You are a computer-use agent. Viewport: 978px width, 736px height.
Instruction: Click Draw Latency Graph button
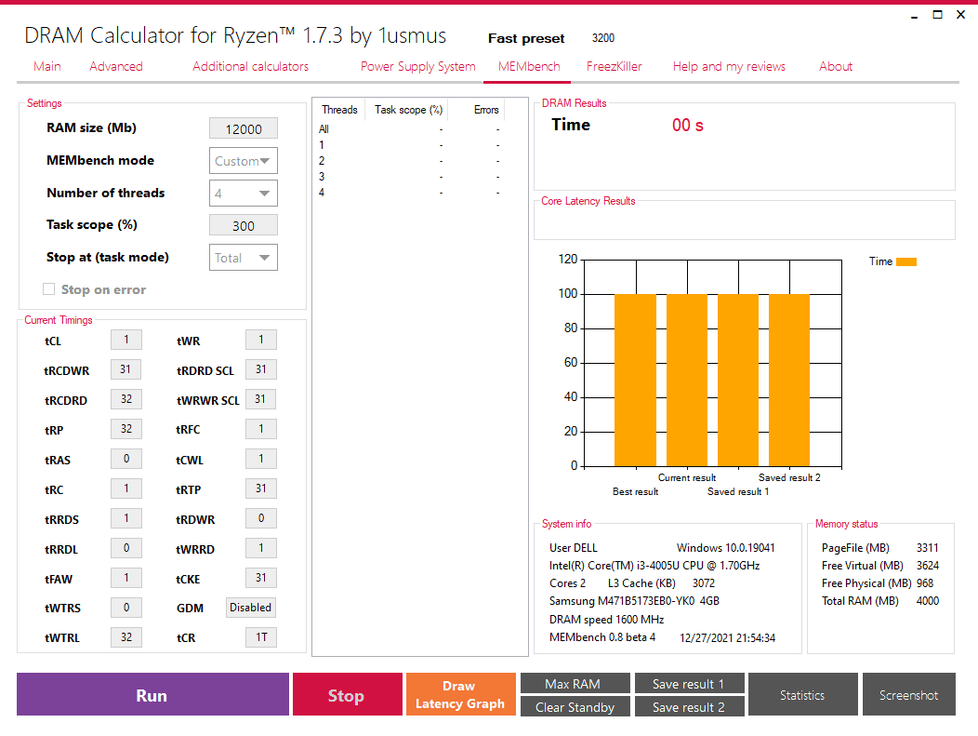(x=461, y=694)
